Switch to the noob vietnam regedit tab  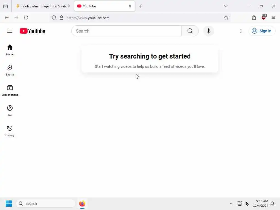(x=43, y=6)
